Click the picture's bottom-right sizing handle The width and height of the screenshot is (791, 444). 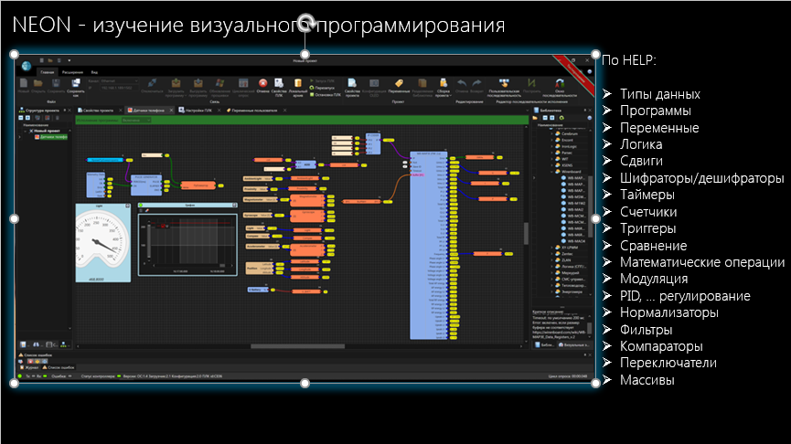(x=596, y=384)
